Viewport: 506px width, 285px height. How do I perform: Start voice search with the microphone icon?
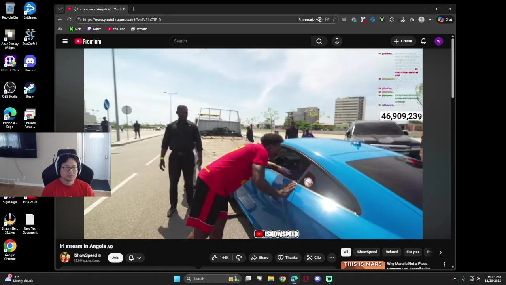coord(337,41)
